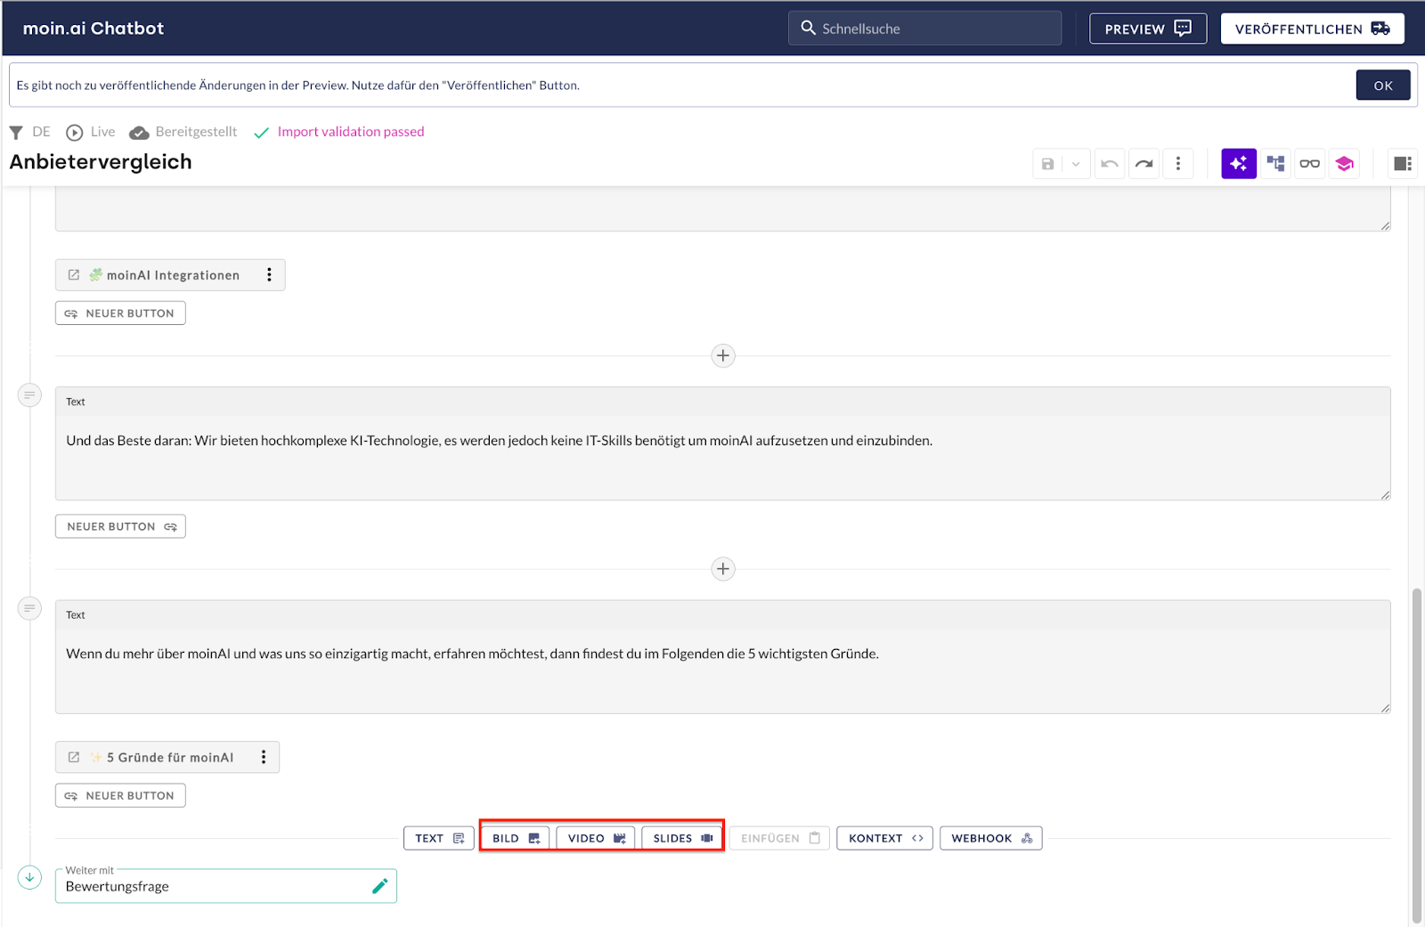Viewport: 1425px width, 927px height.
Task: Add a block below the moinAI Integrationen section
Action: (x=722, y=355)
